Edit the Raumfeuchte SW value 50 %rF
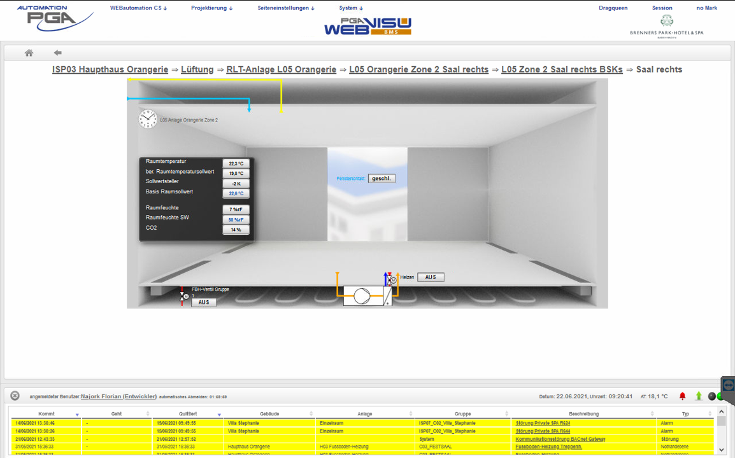 (236, 219)
